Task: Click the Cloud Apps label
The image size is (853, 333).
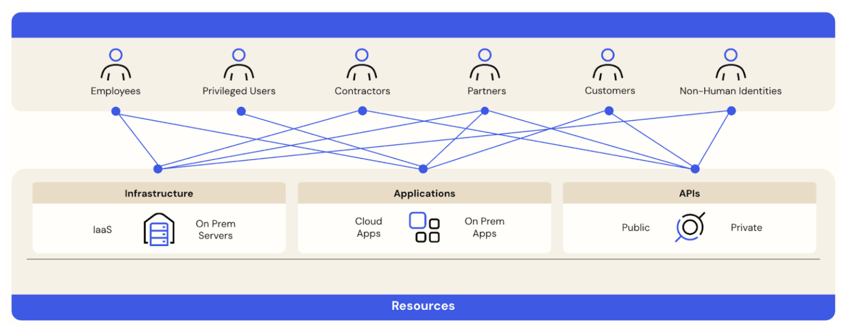Action: click(x=368, y=228)
